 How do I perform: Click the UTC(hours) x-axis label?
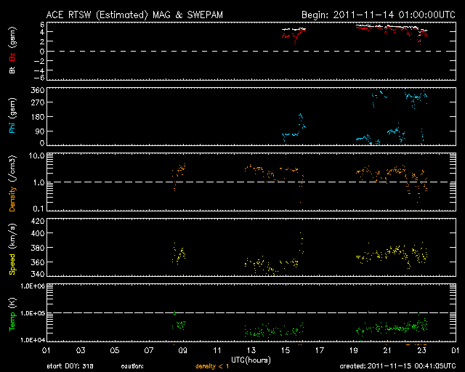click(x=251, y=359)
